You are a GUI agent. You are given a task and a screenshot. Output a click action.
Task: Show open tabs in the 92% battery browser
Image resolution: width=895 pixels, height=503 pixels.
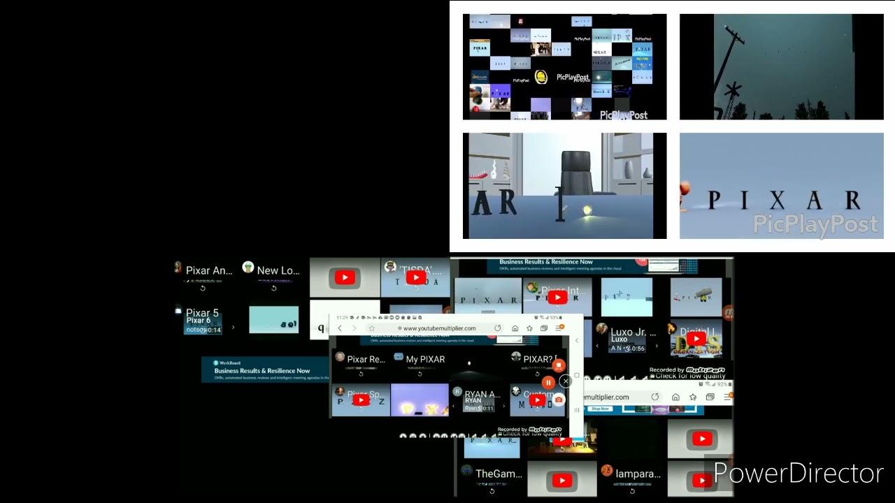pyautogui.click(x=710, y=397)
